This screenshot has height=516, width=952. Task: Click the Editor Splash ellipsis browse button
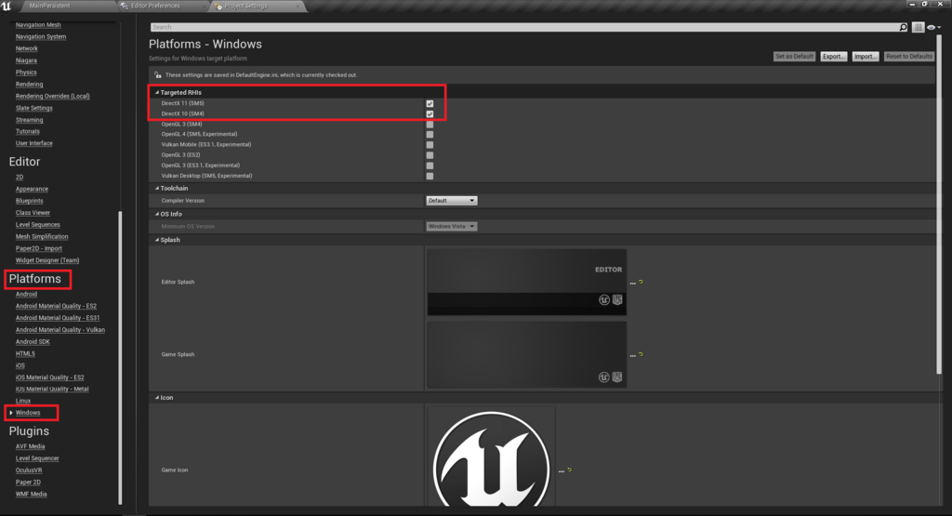point(632,283)
